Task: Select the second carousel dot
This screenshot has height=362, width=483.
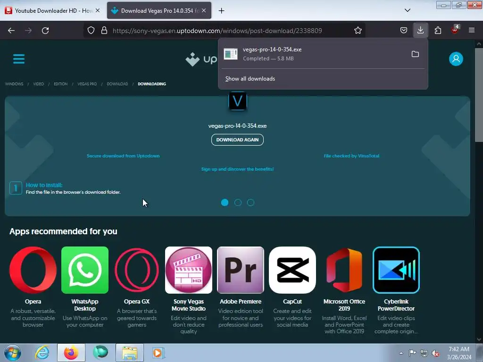Action: (238, 203)
